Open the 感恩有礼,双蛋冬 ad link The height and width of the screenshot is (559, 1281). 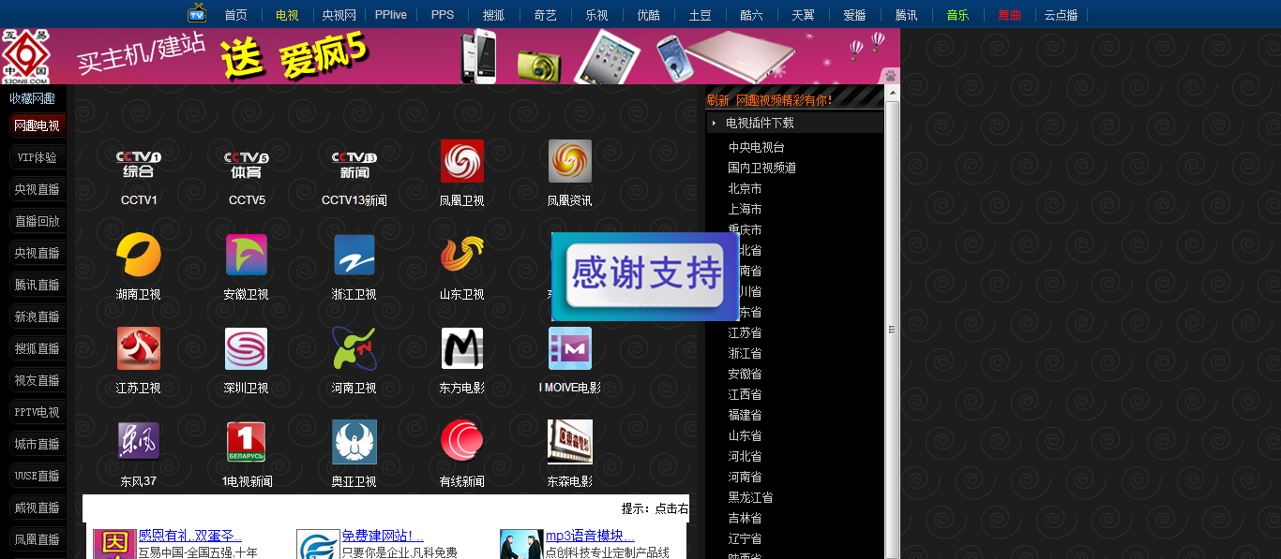(190, 536)
